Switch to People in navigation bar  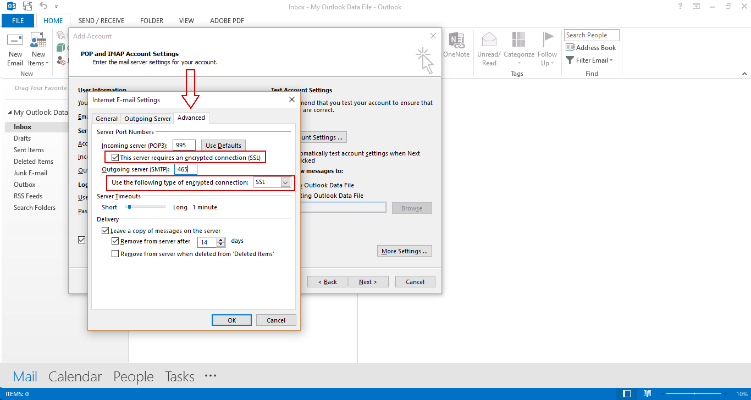tap(134, 376)
